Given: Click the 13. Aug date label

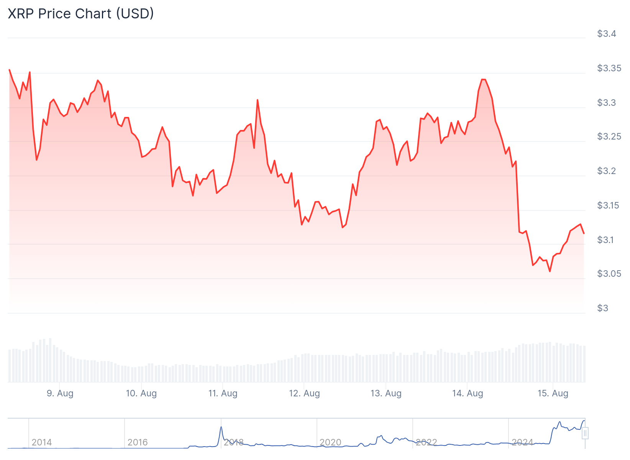Looking at the screenshot, I should click(x=386, y=393).
